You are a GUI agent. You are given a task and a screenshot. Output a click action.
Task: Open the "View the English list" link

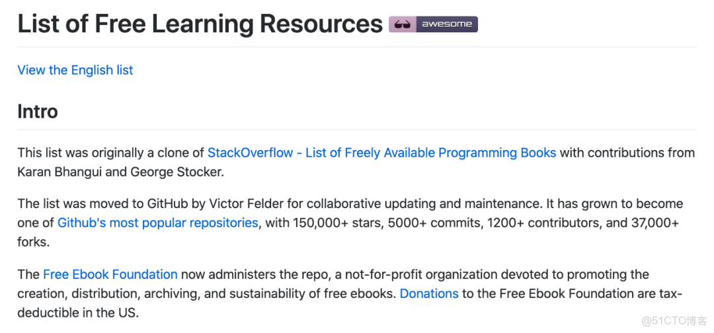click(x=75, y=70)
